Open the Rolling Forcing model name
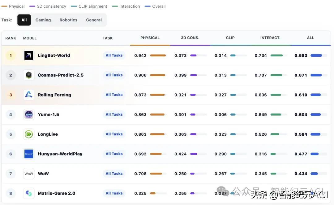This screenshot has width=334, height=205. [54, 95]
